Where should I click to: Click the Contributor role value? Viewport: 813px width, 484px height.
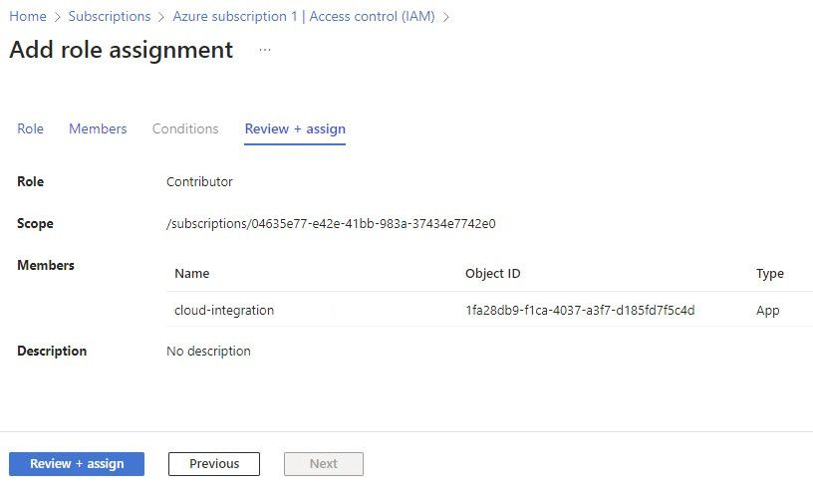coord(199,181)
